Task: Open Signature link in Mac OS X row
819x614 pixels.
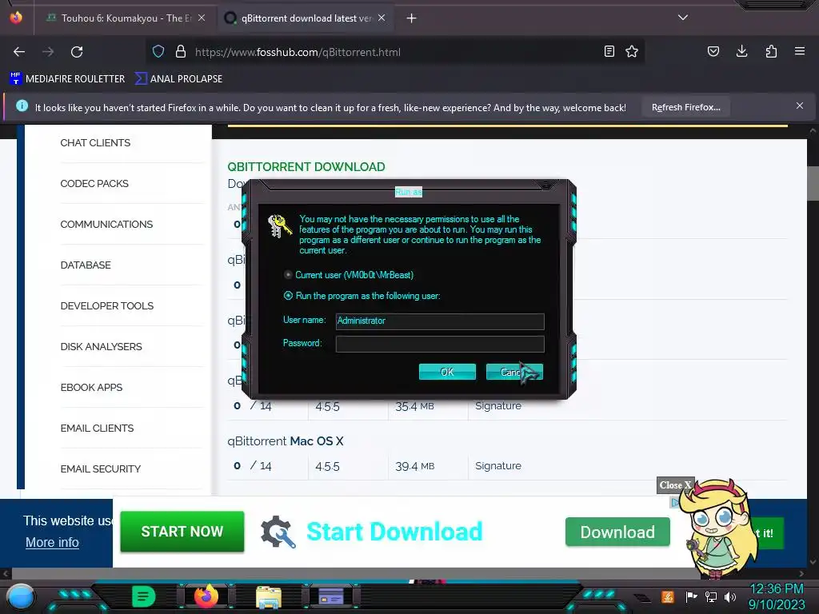Action: (497, 466)
